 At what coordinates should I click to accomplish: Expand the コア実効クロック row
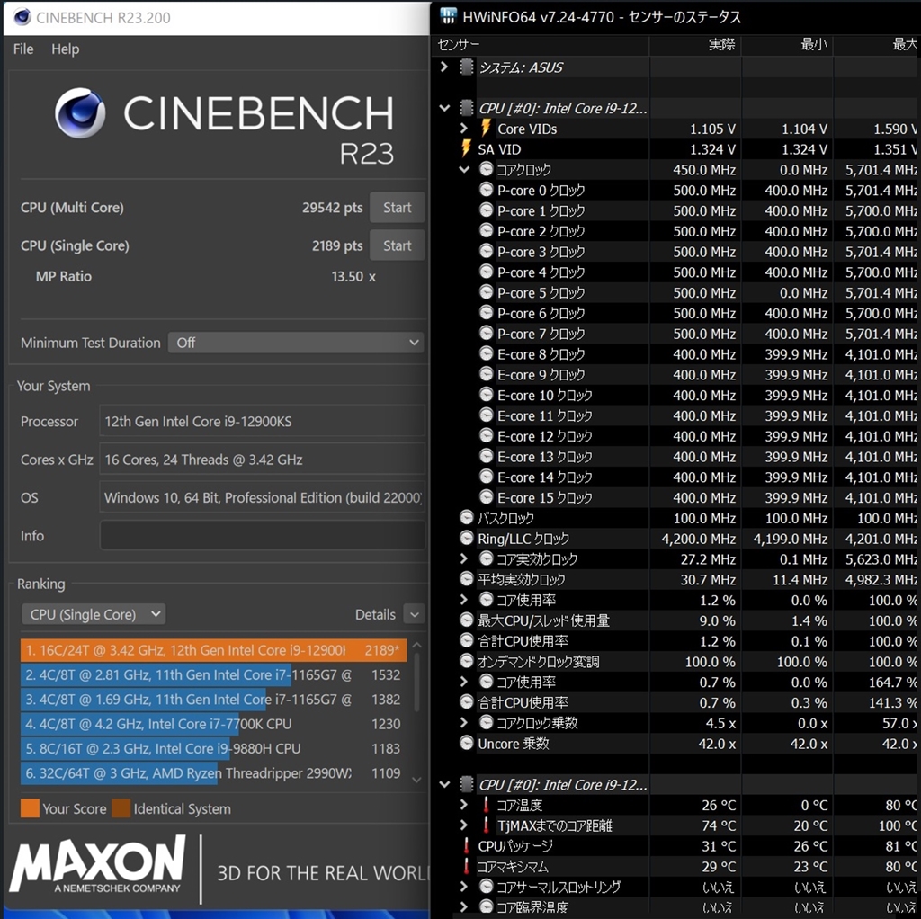464,558
